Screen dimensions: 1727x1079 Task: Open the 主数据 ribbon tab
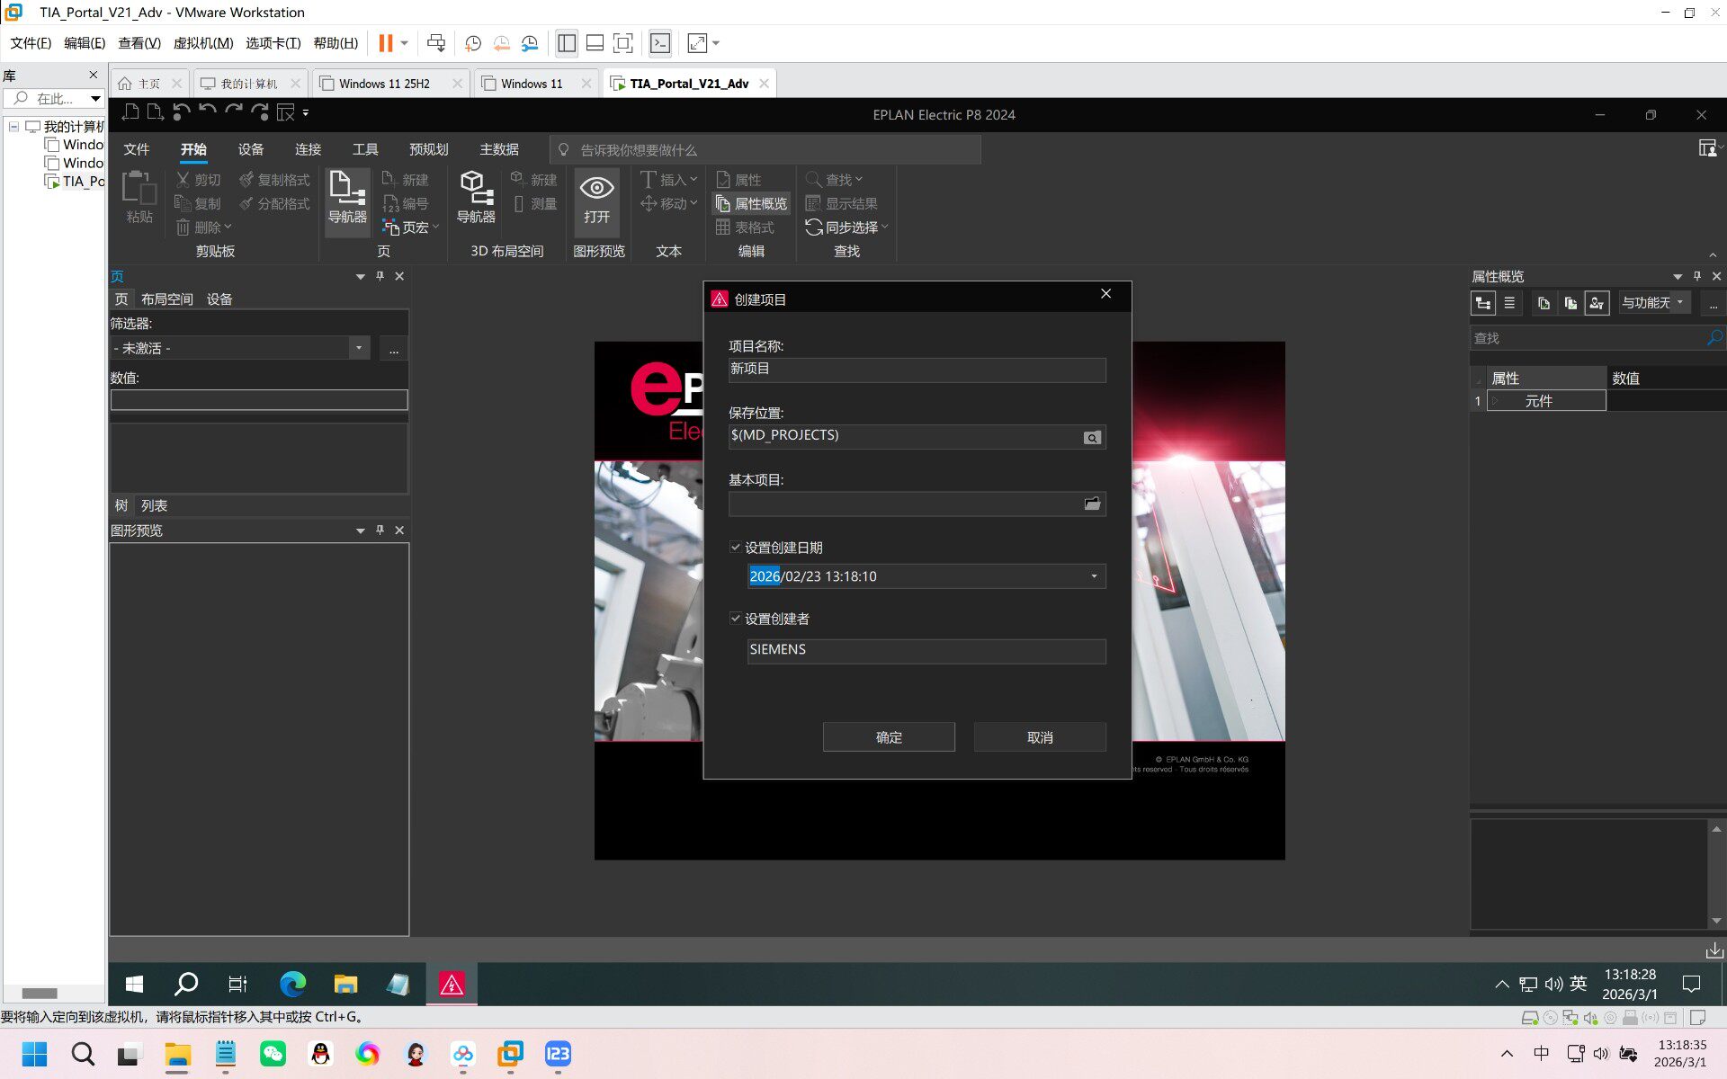pos(499,149)
